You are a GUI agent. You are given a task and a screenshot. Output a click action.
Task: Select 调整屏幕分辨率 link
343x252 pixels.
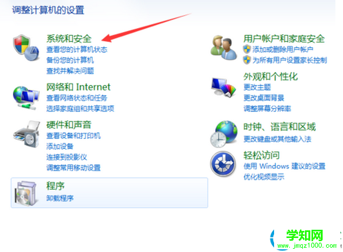[x=268, y=108]
